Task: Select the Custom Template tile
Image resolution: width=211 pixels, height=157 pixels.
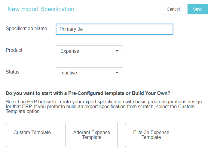Action: (x=32, y=135)
